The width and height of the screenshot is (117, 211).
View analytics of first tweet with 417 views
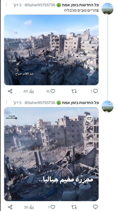point(28,91)
